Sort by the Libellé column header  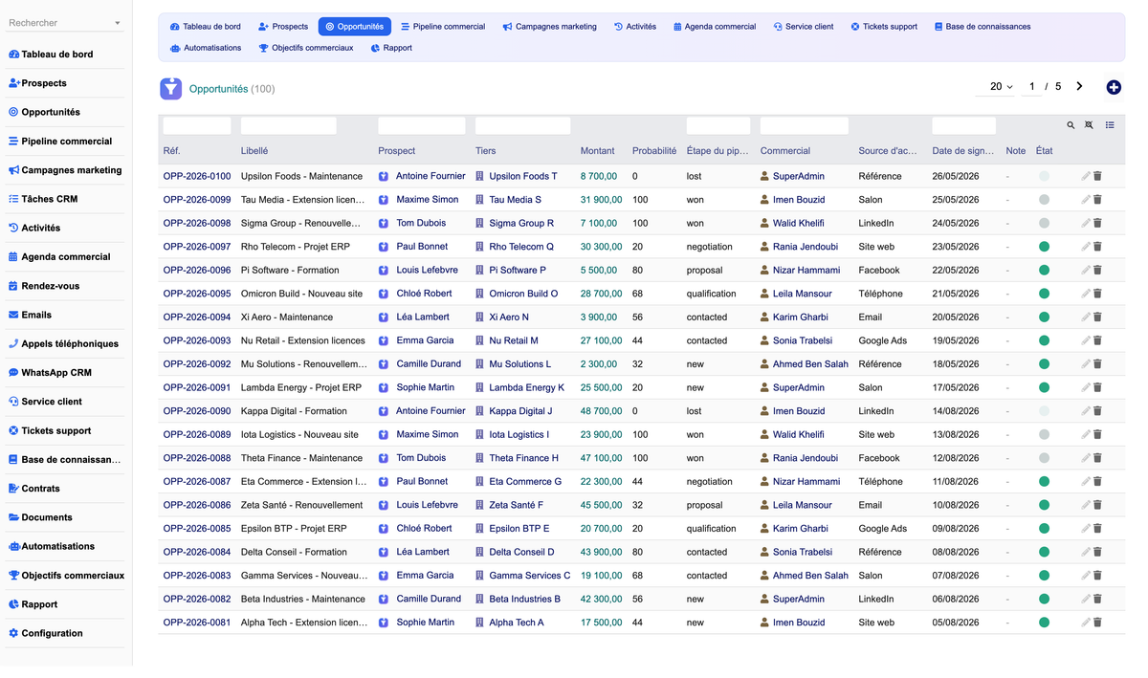[x=254, y=151]
